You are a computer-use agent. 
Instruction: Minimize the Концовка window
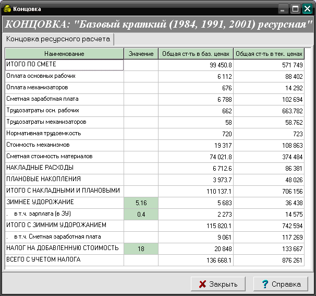point(283,9)
